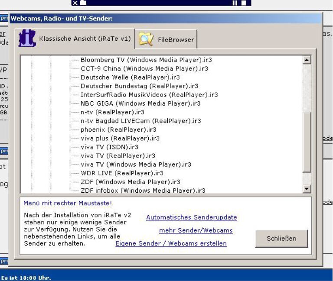Select viva TV (RealPlayer).ir3
The height and width of the screenshot is (281, 333).
point(118,156)
